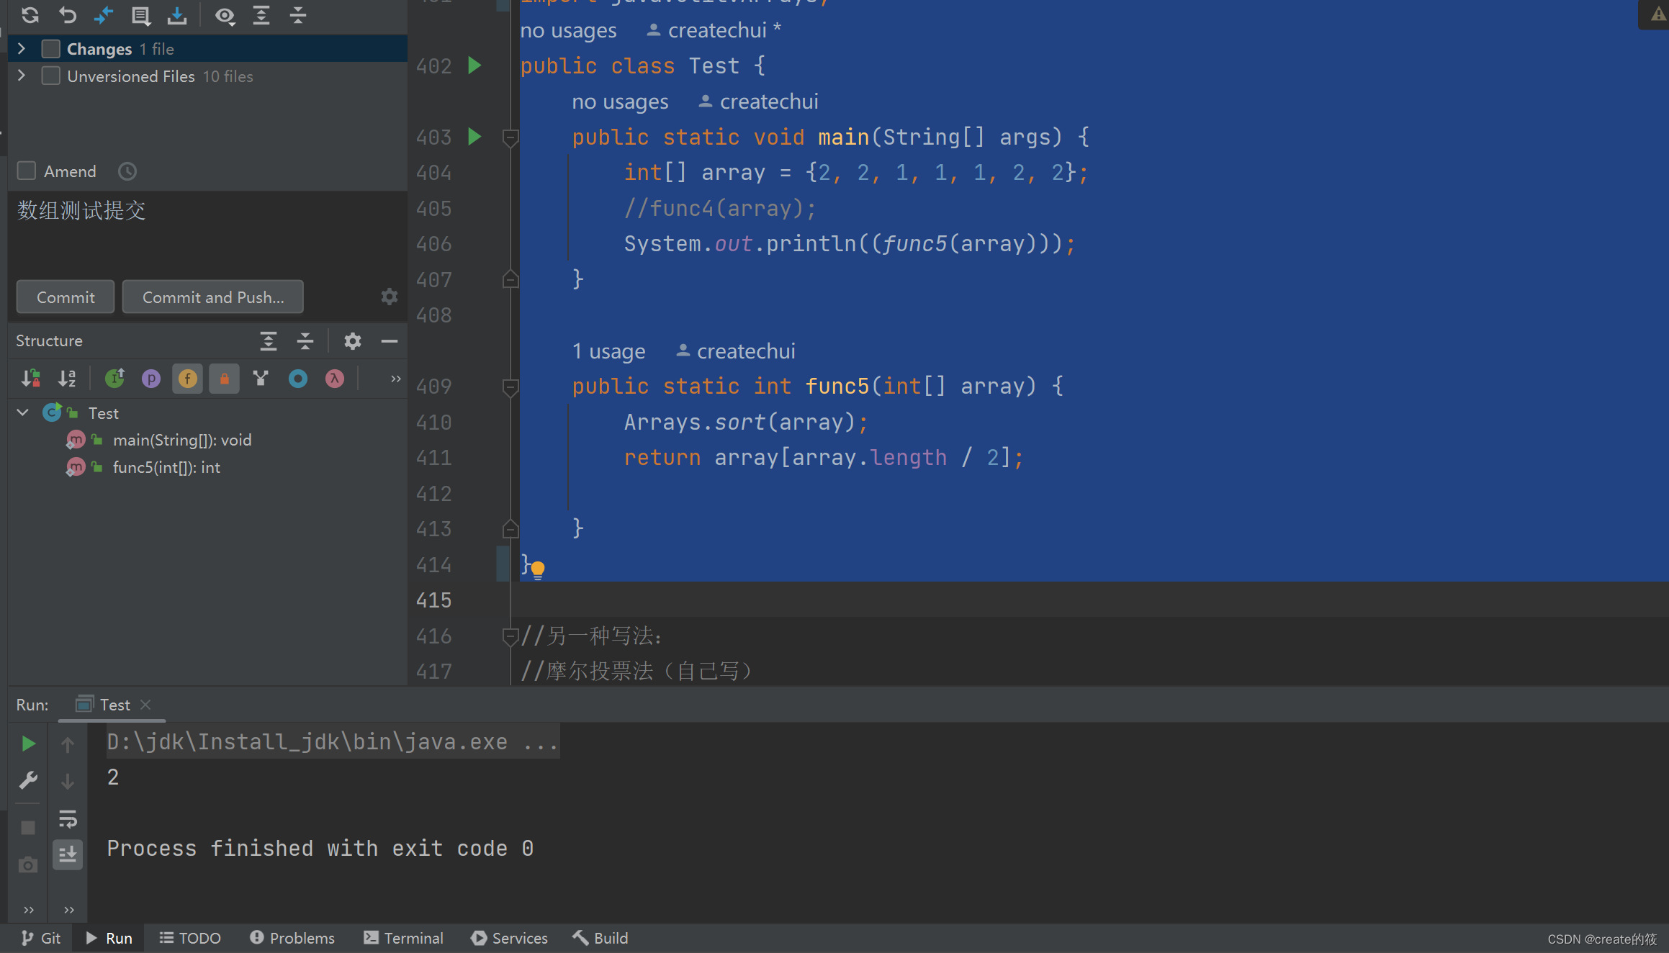
Task: Click the eye View Options icon
Action: pyautogui.click(x=225, y=16)
